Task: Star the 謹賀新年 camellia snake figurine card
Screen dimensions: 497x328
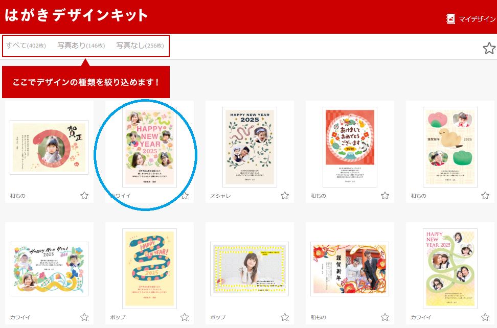Action: point(485,196)
